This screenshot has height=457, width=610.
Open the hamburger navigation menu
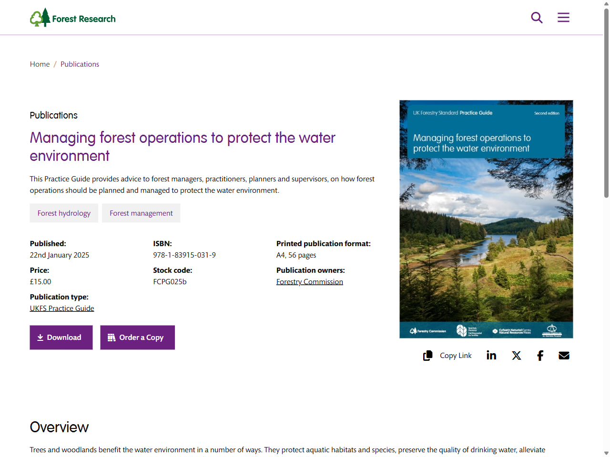563,17
